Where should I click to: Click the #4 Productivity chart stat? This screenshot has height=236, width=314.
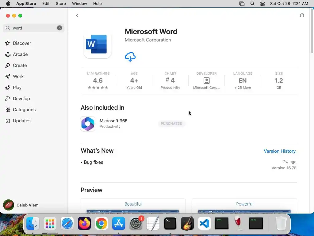click(170, 81)
